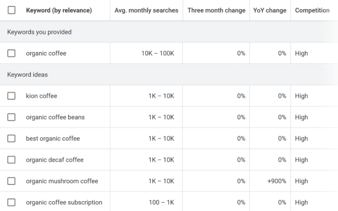Click the organic coffee subscription keyword

point(64,203)
